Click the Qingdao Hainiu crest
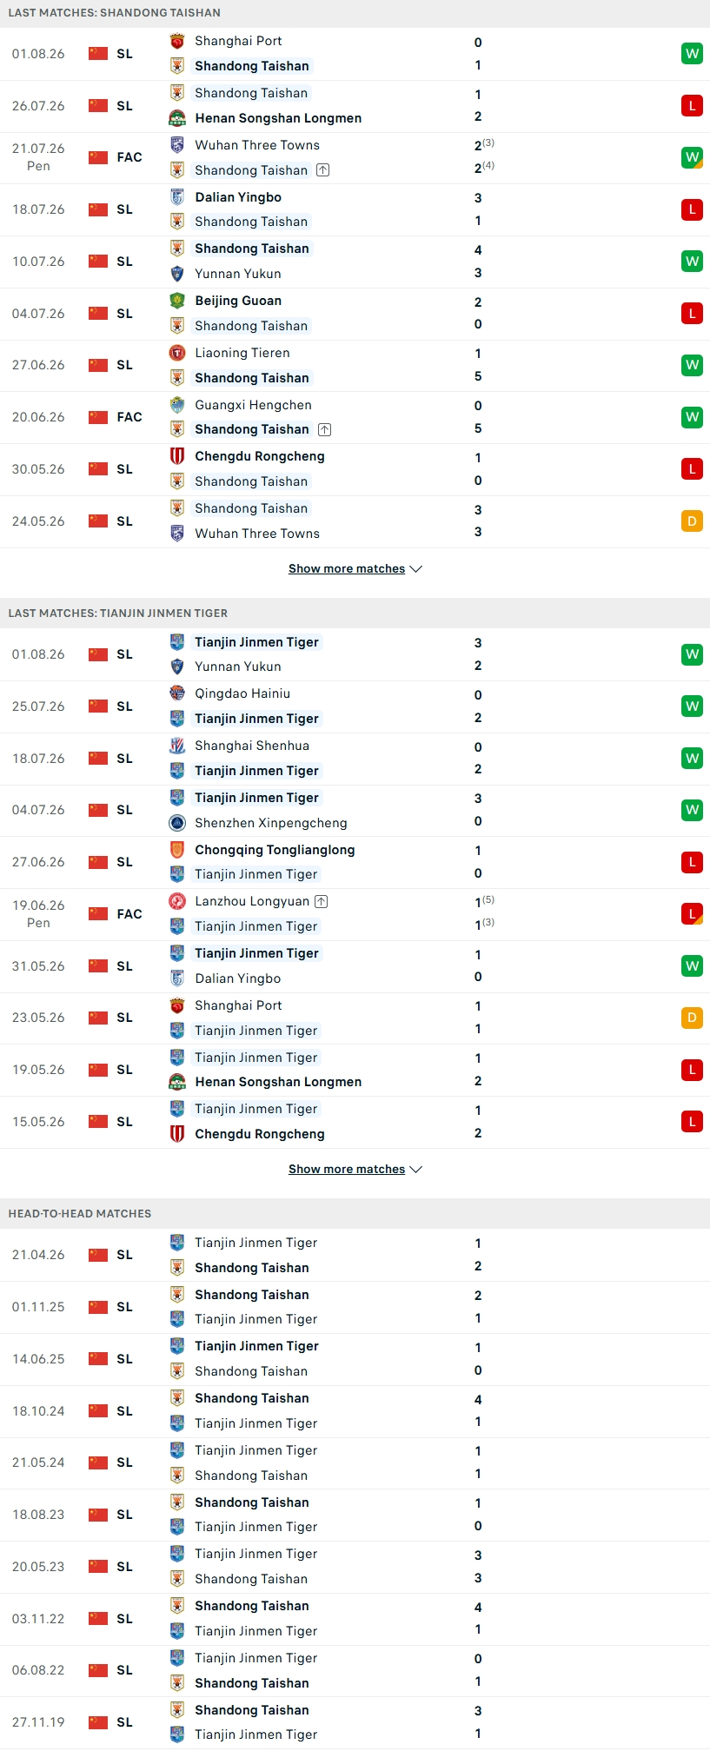The height and width of the screenshot is (1751, 710). coord(177,693)
